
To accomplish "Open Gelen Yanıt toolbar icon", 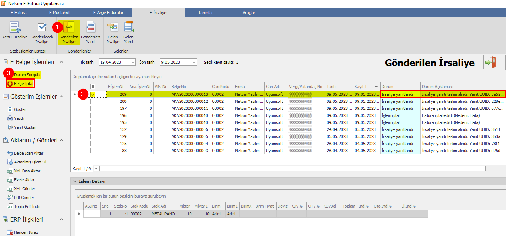I will click(x=128, y=33).
